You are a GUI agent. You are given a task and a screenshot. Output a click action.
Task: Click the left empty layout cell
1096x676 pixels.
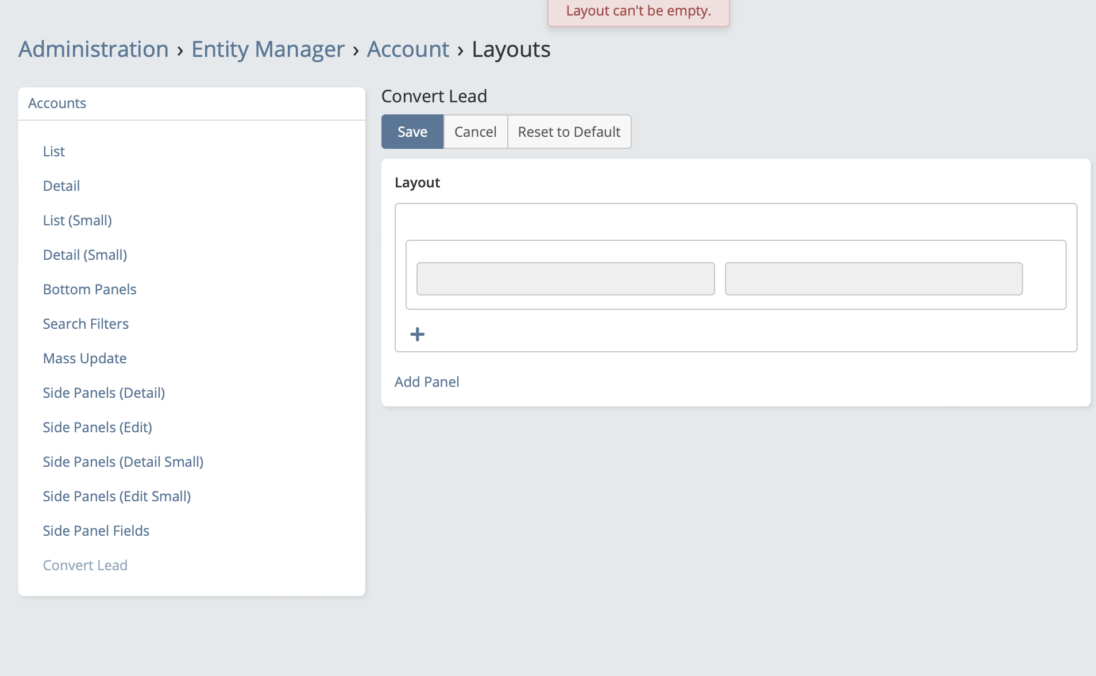point(565,279)
